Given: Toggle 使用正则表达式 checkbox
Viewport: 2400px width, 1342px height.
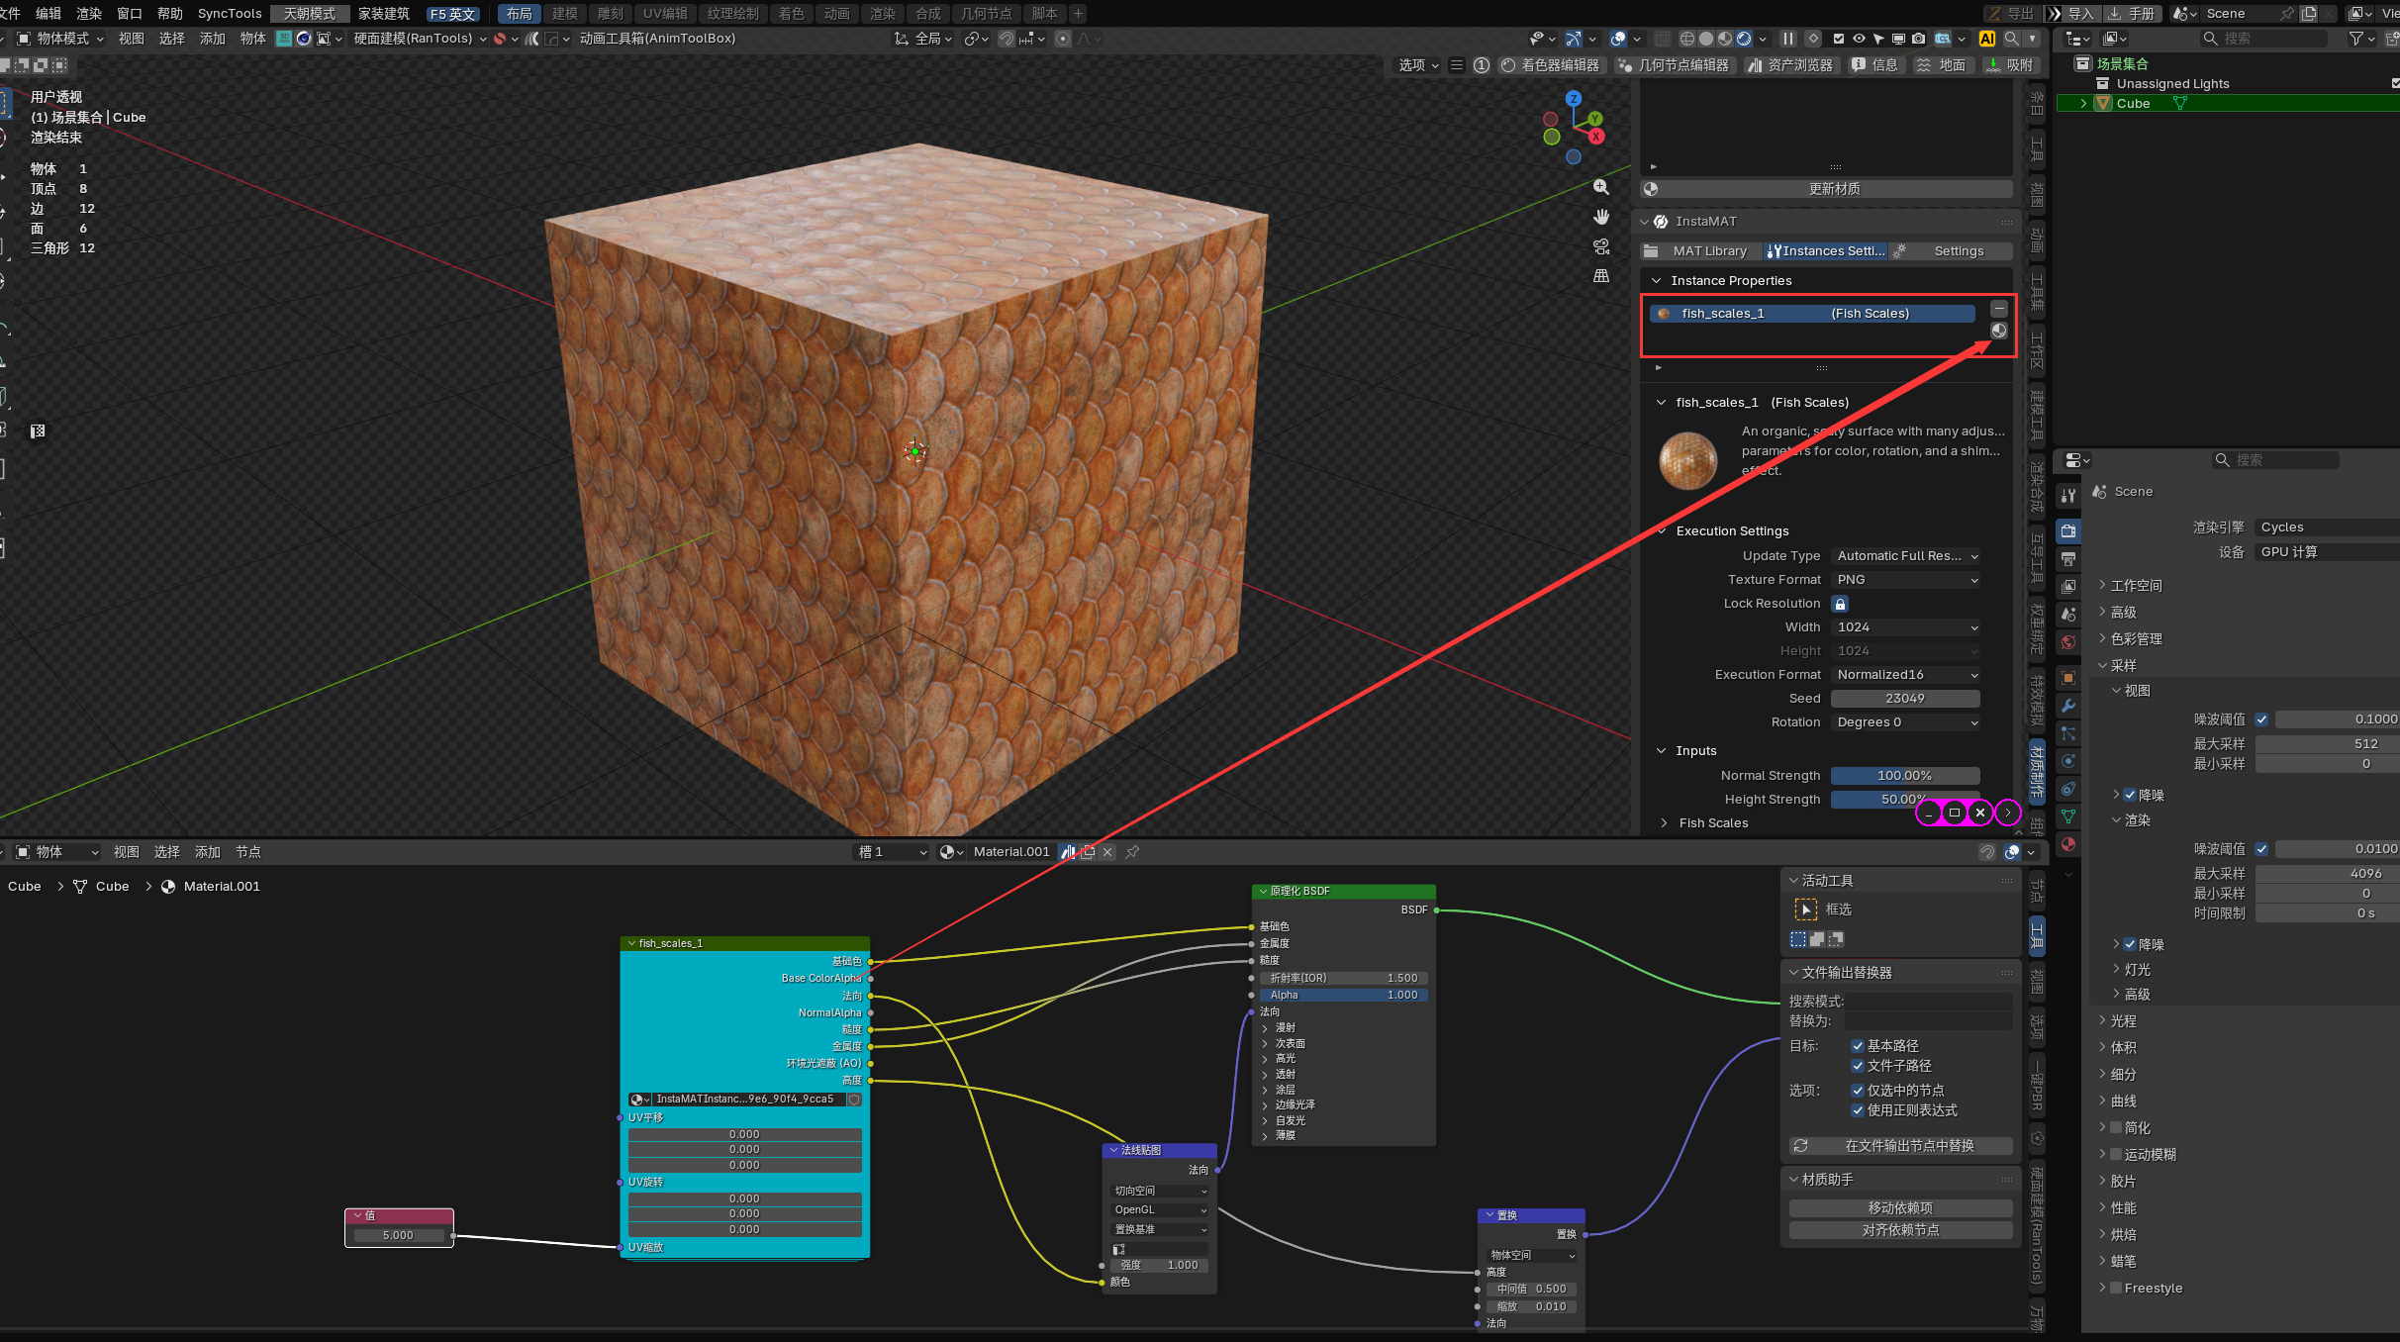Looking at the screenshot, I should 1858,1110.
